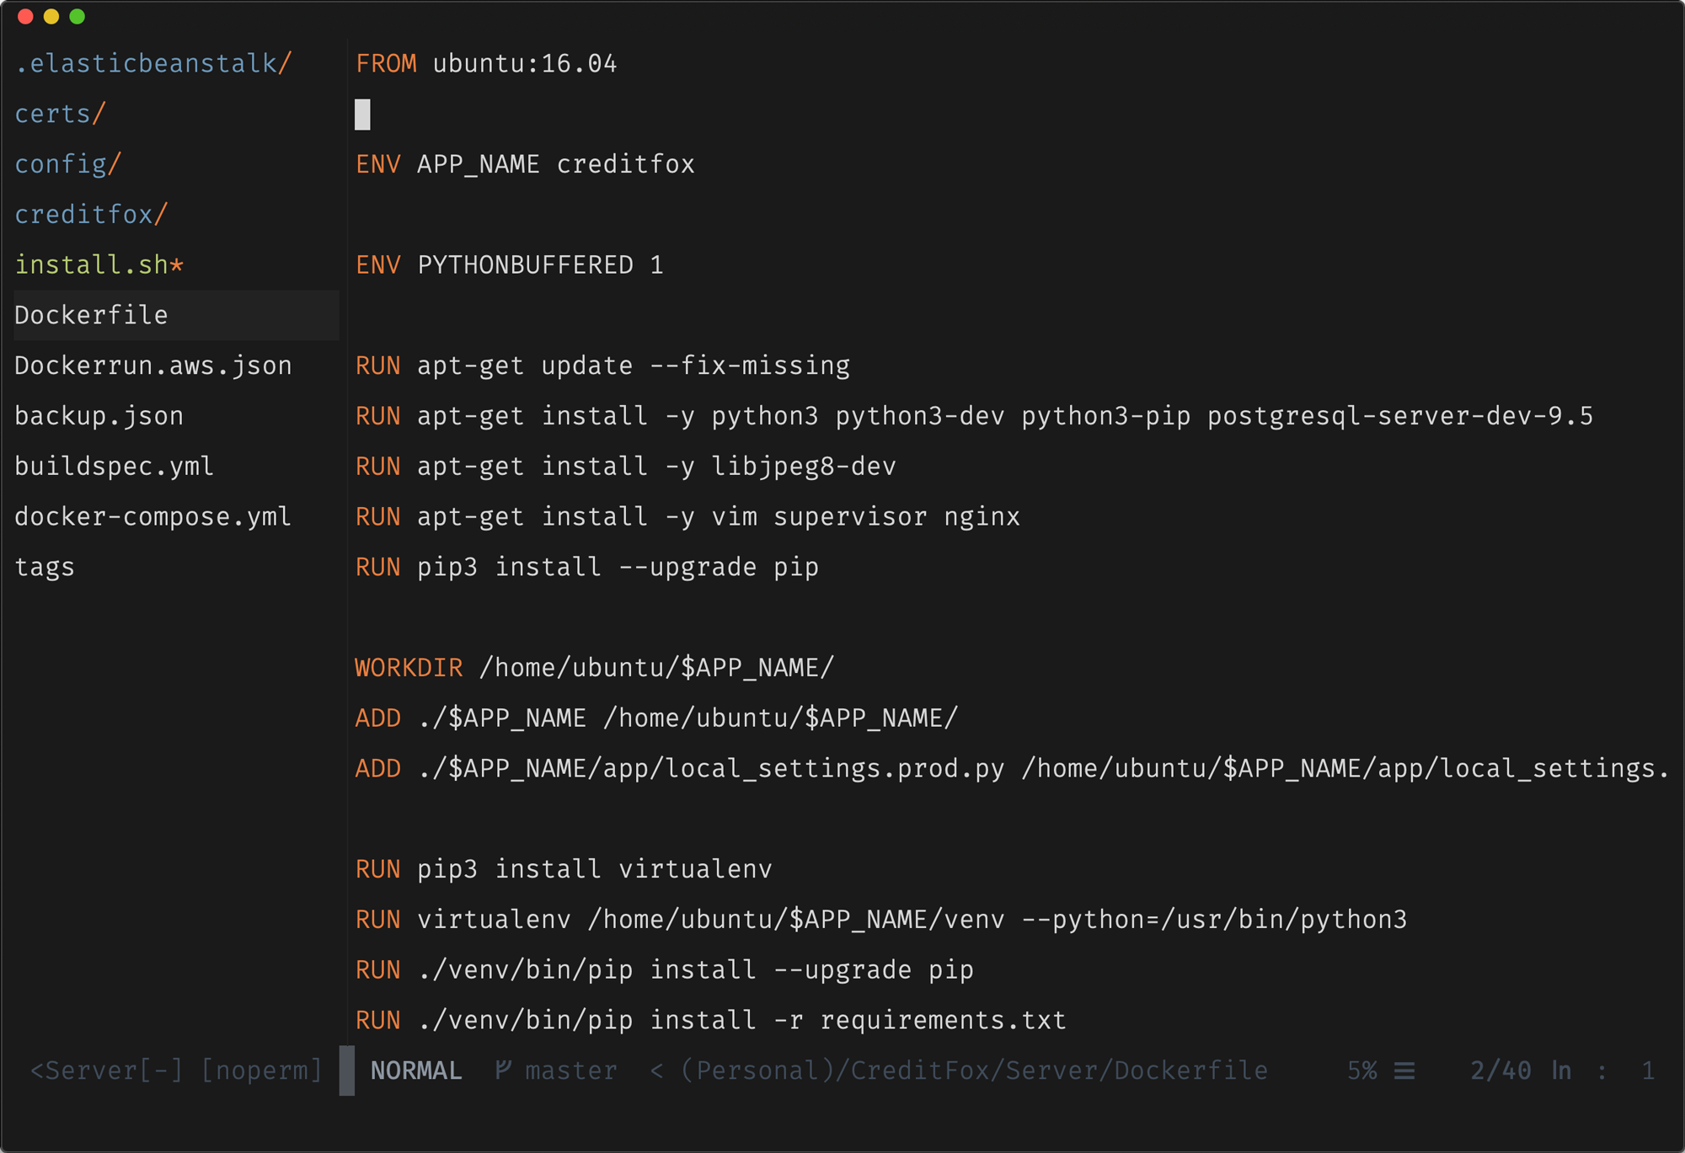Image resolution: width=1685 pixels, height=1153 pixels.
Task: Close the window with the red button
Action: (25, 17)
